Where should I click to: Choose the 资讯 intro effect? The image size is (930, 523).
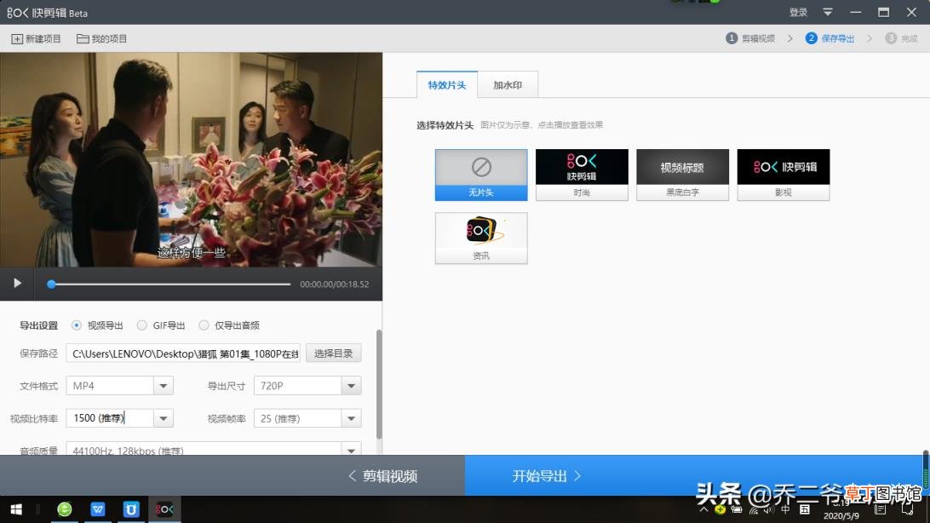(x=481, y=239)
